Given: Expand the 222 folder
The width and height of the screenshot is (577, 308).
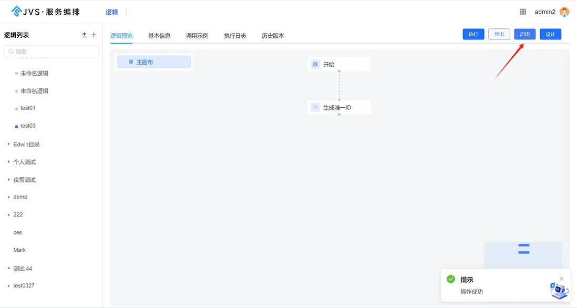Looking at the screenshot, I should [x=9, y=214].
